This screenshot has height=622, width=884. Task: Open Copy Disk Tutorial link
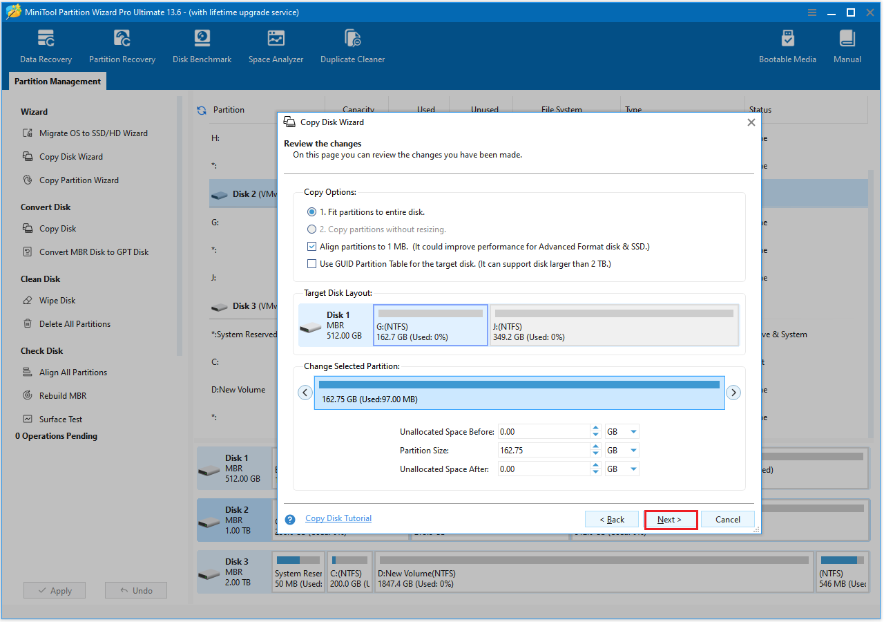point(338,518)
